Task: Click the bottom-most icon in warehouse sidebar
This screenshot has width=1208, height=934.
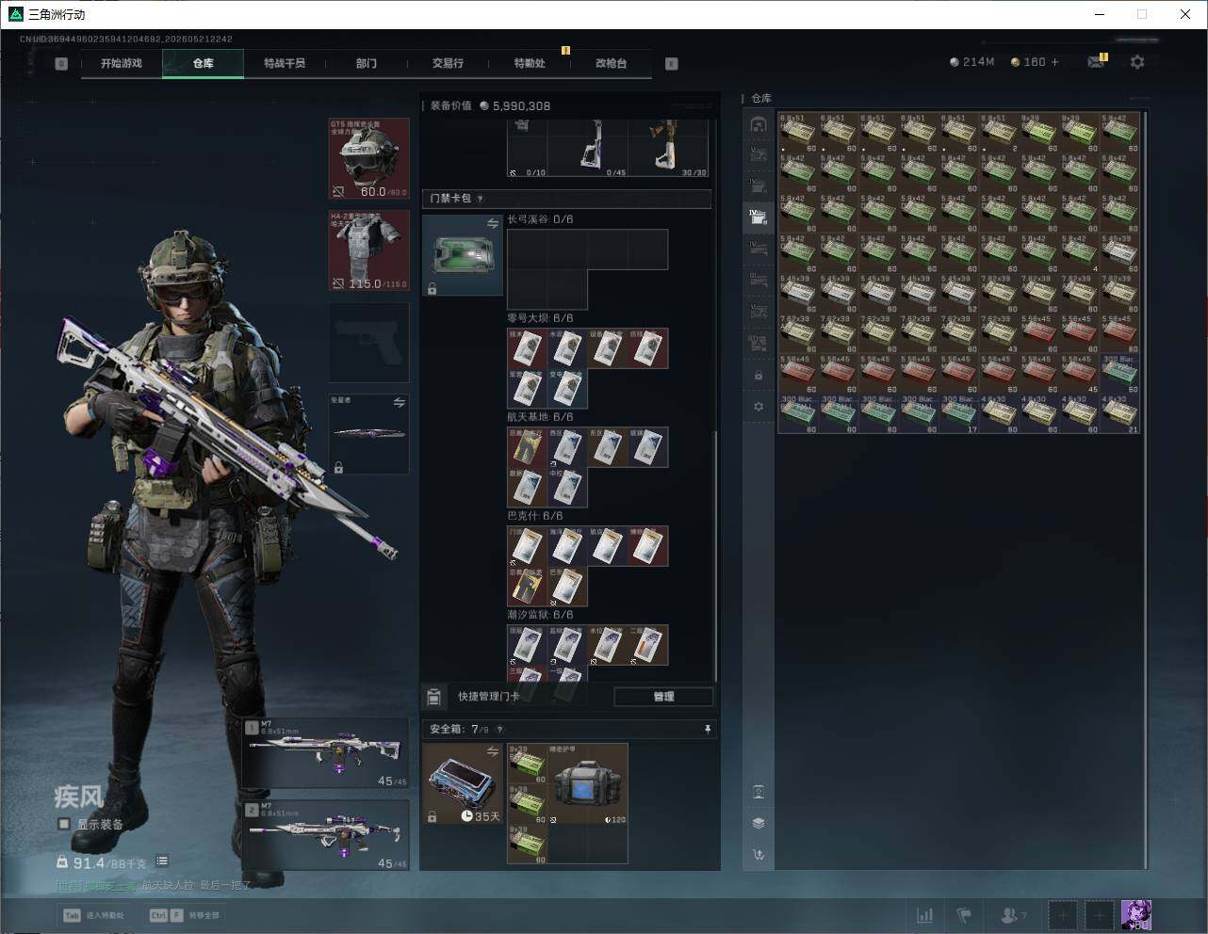Action: click(759, 855)
